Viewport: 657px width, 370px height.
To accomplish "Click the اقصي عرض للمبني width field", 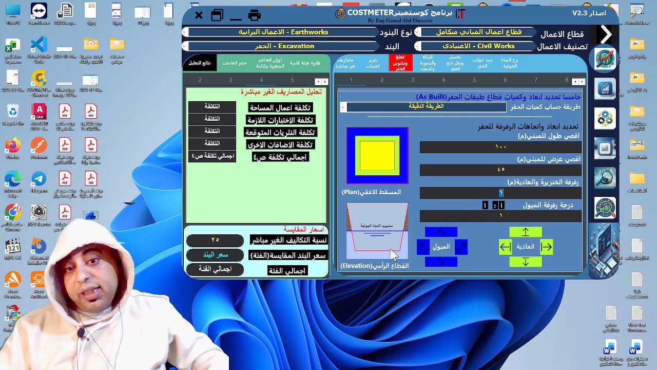I will pyautogui.click(x=500, y=170).
